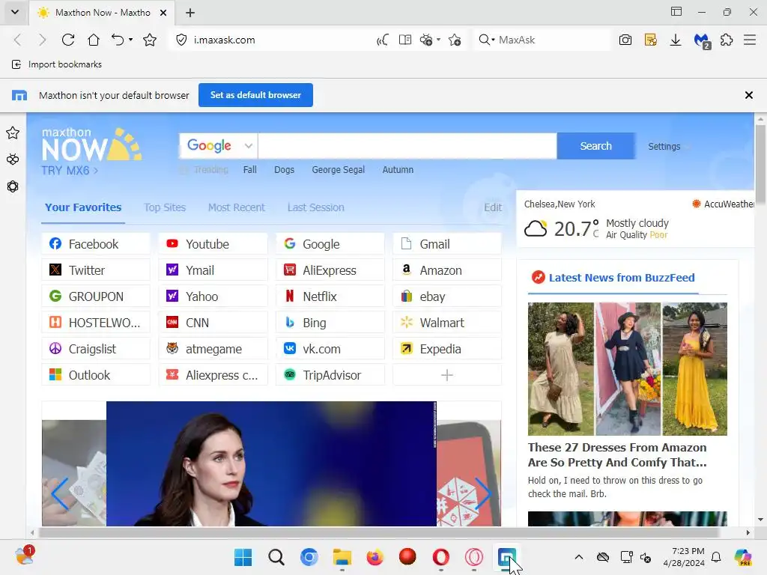
Task: Reload the current page
Action: coord(68,40)
